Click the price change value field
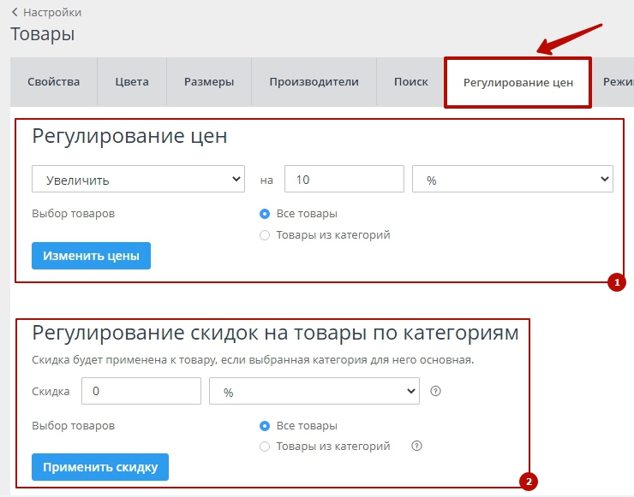 tap(344, 180)
